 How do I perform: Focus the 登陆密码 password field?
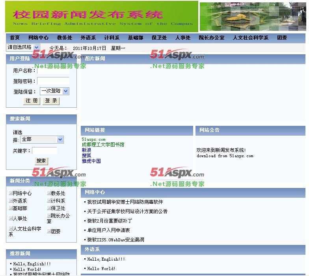(53, 81)
